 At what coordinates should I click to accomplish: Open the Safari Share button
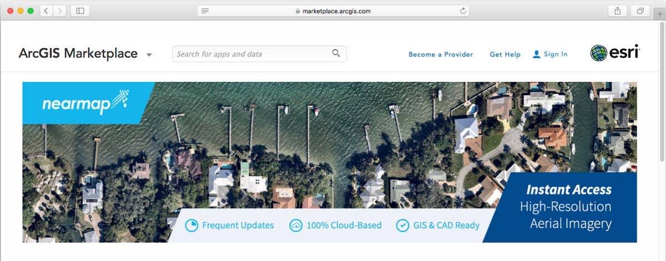(x=618, y=11)
